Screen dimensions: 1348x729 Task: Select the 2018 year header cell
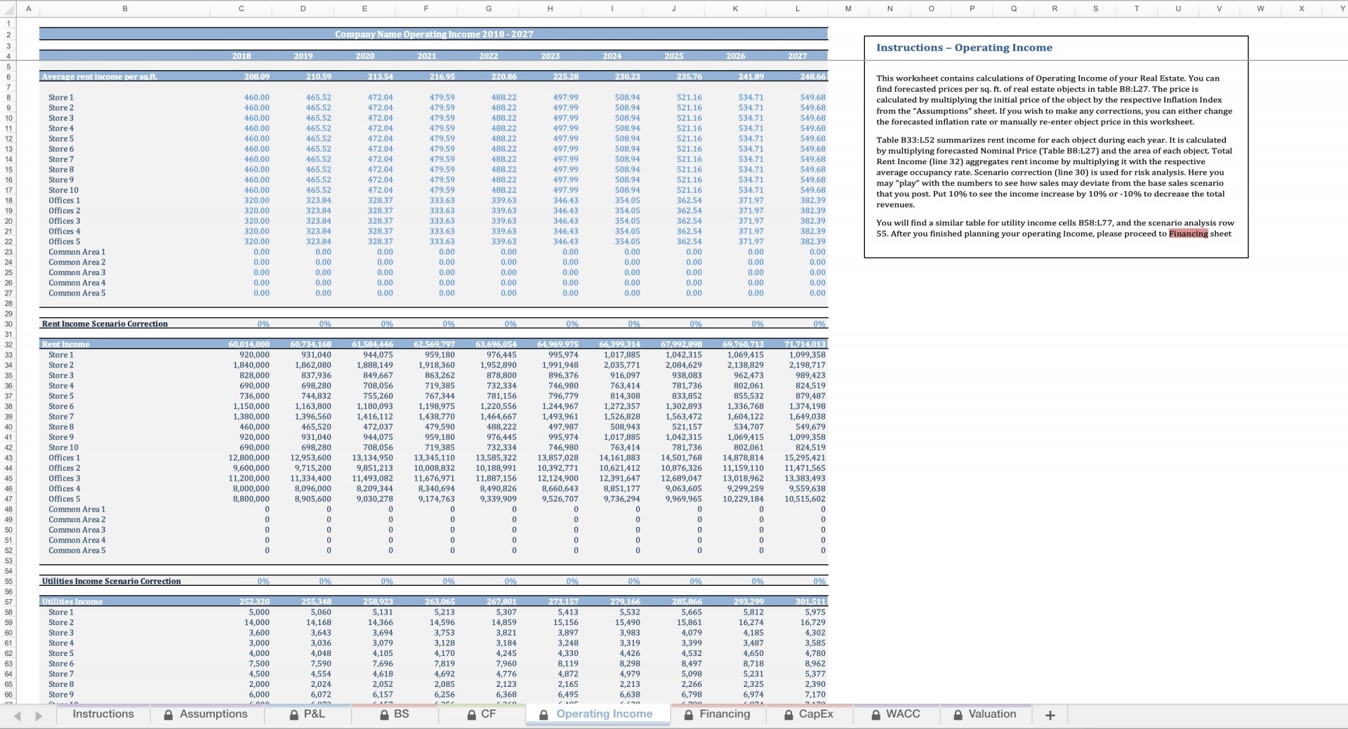pyautogui.click(x=241, y=56)
